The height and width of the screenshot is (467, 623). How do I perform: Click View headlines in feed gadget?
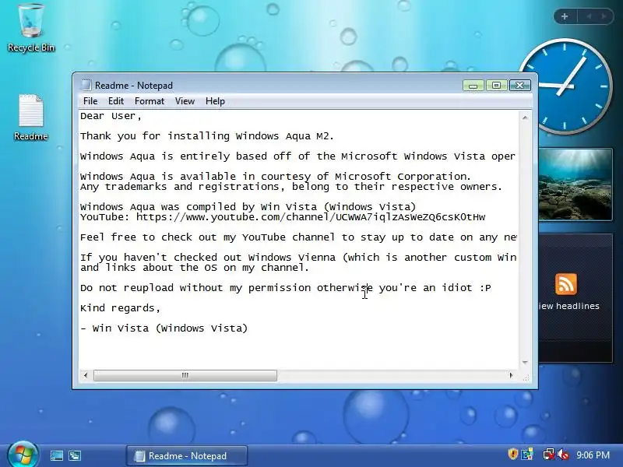(568, 306)
